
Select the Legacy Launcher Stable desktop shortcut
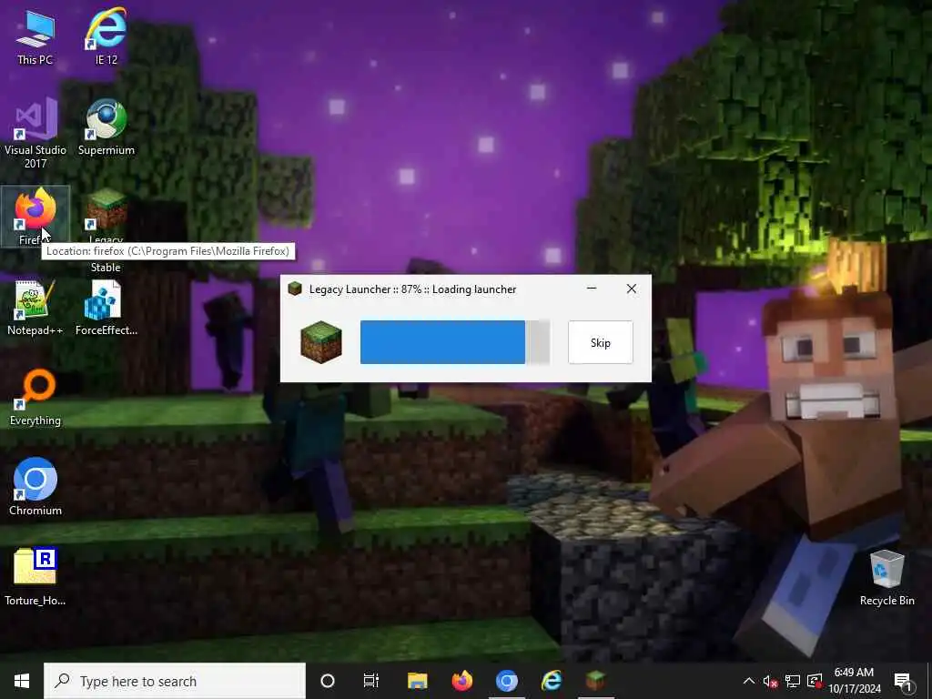click(x=106, y=230)
